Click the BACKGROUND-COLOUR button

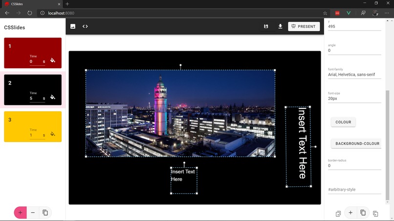[356, 144]
